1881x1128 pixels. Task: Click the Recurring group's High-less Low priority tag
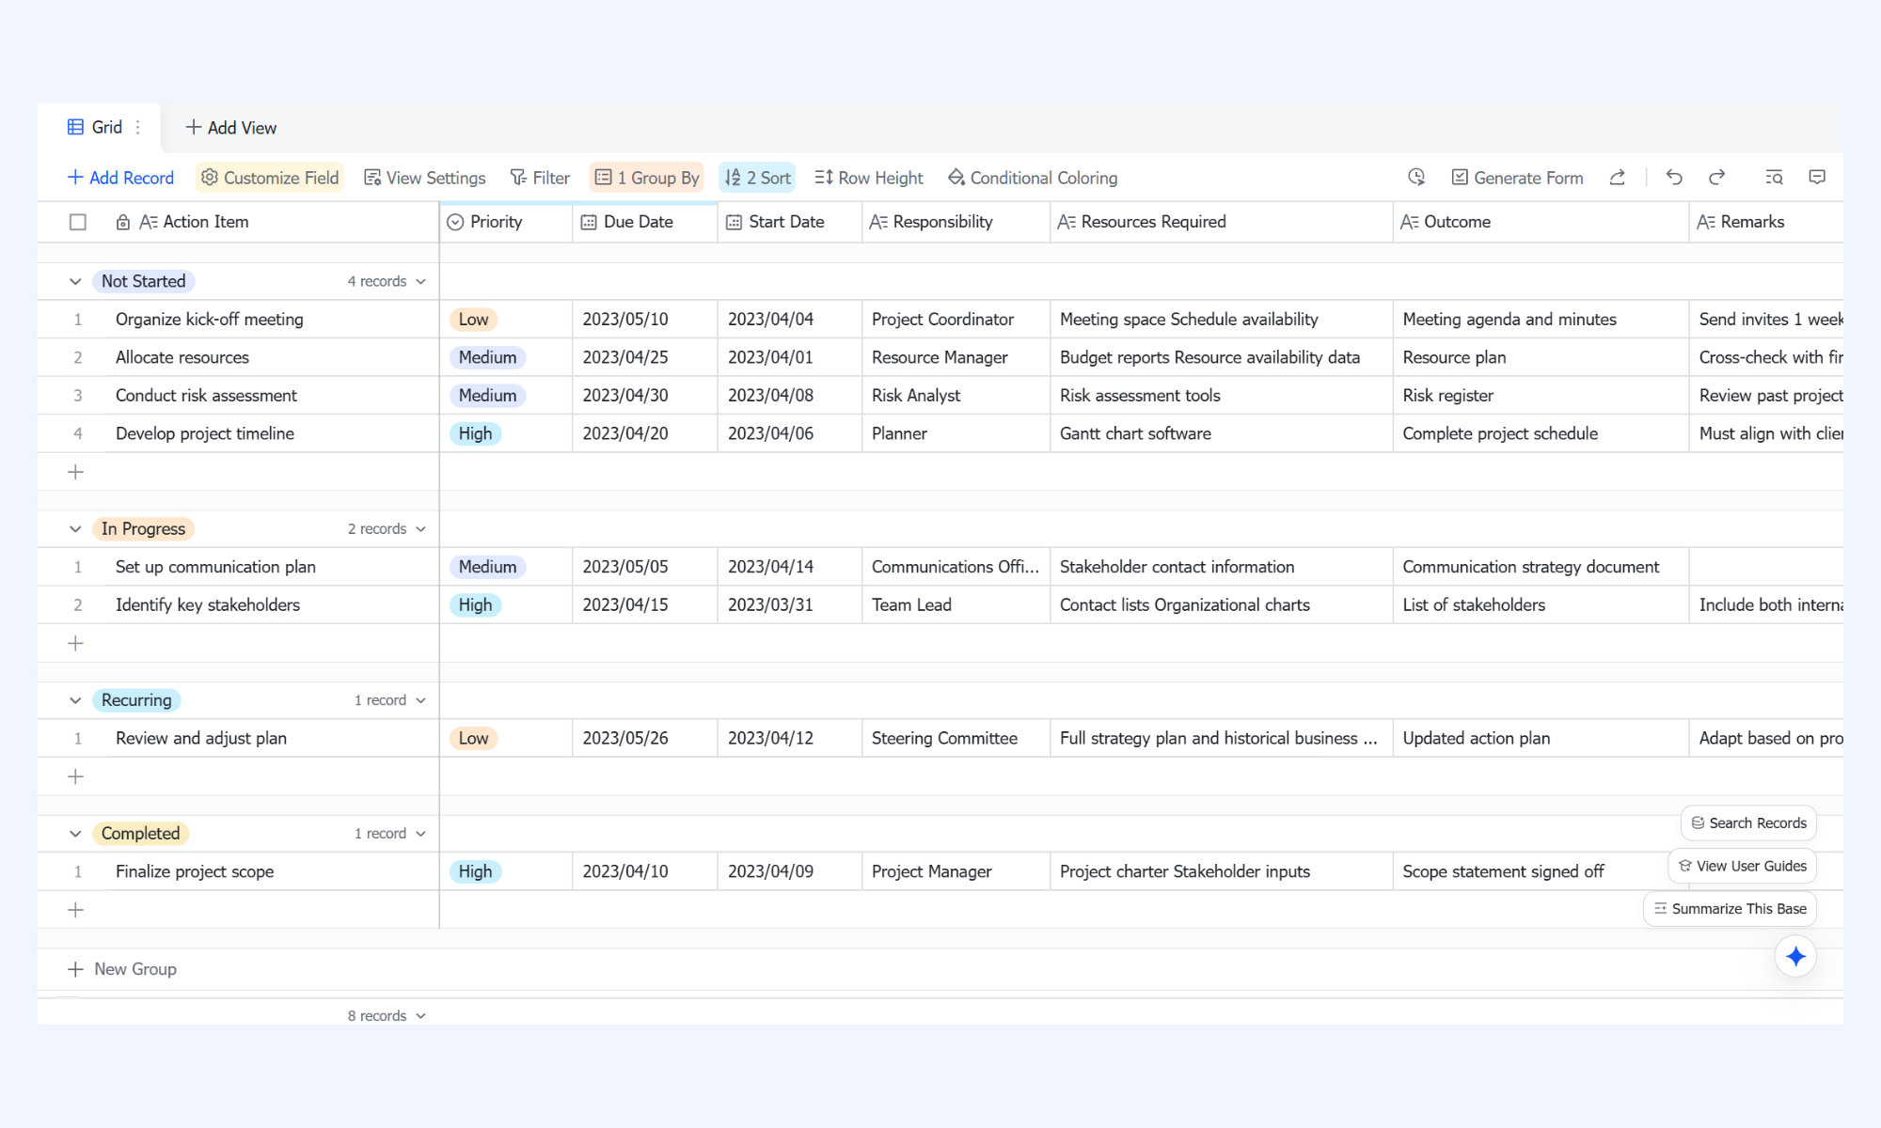(473, 739)
